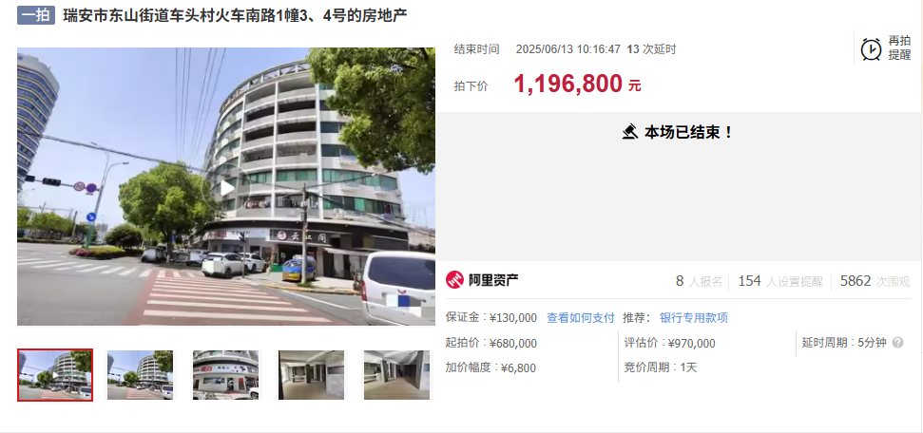
Task: Open the 银行专用款项 link
Action: point(693,318)
